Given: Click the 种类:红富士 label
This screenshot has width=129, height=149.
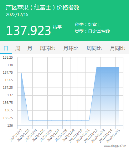Looking at the screenshot, I should (x=88, y=24).
